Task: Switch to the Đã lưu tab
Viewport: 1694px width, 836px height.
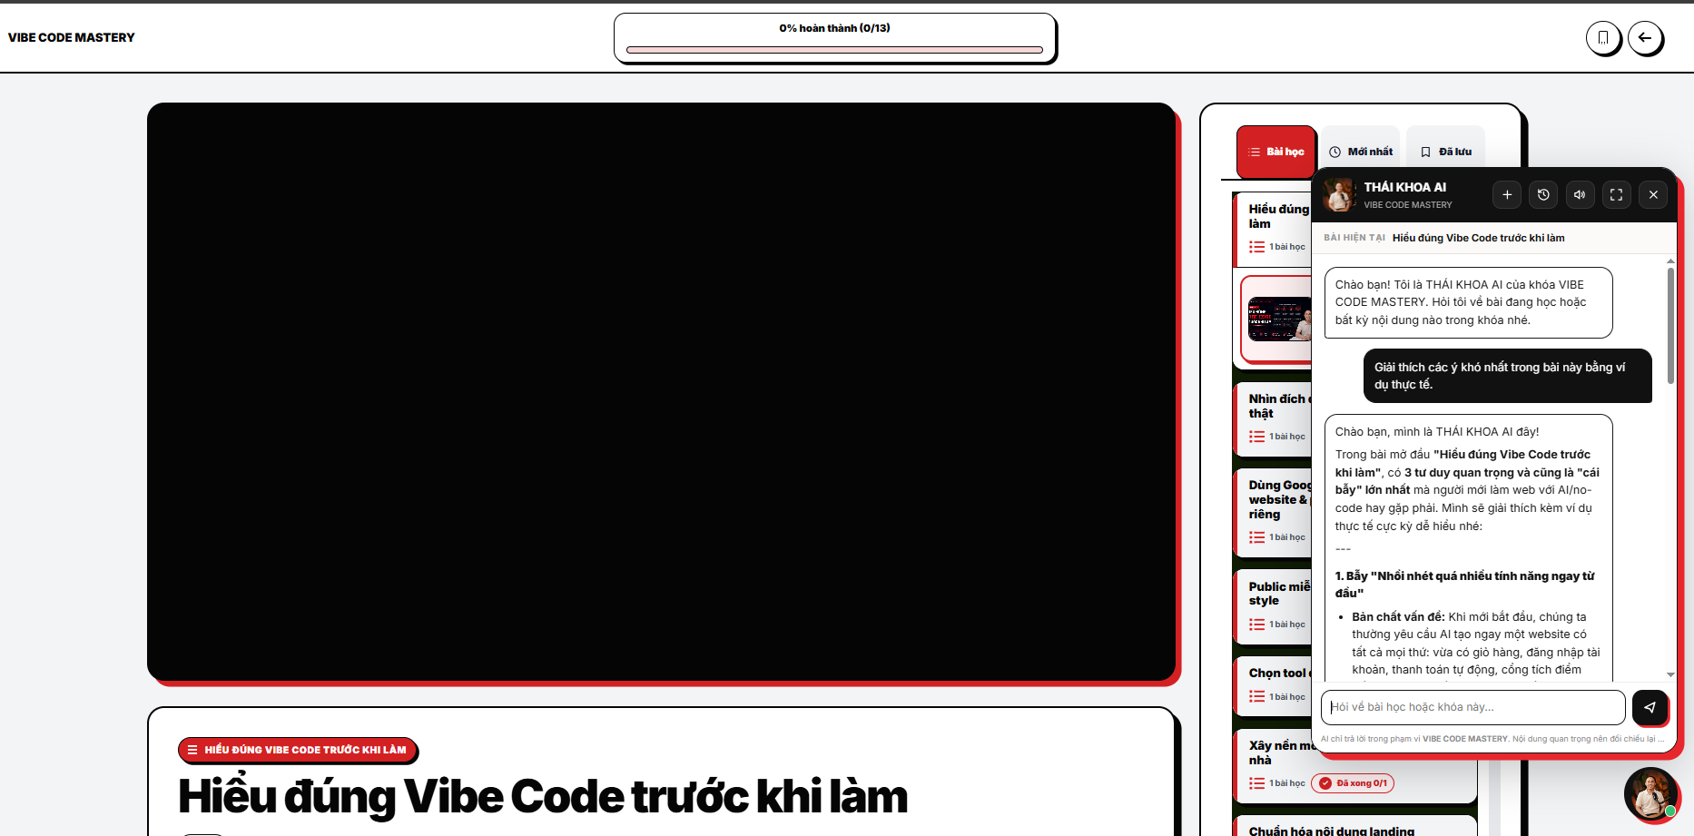Action: 1446,152
